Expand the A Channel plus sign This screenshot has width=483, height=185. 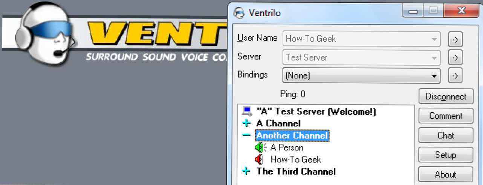point(247,123)
